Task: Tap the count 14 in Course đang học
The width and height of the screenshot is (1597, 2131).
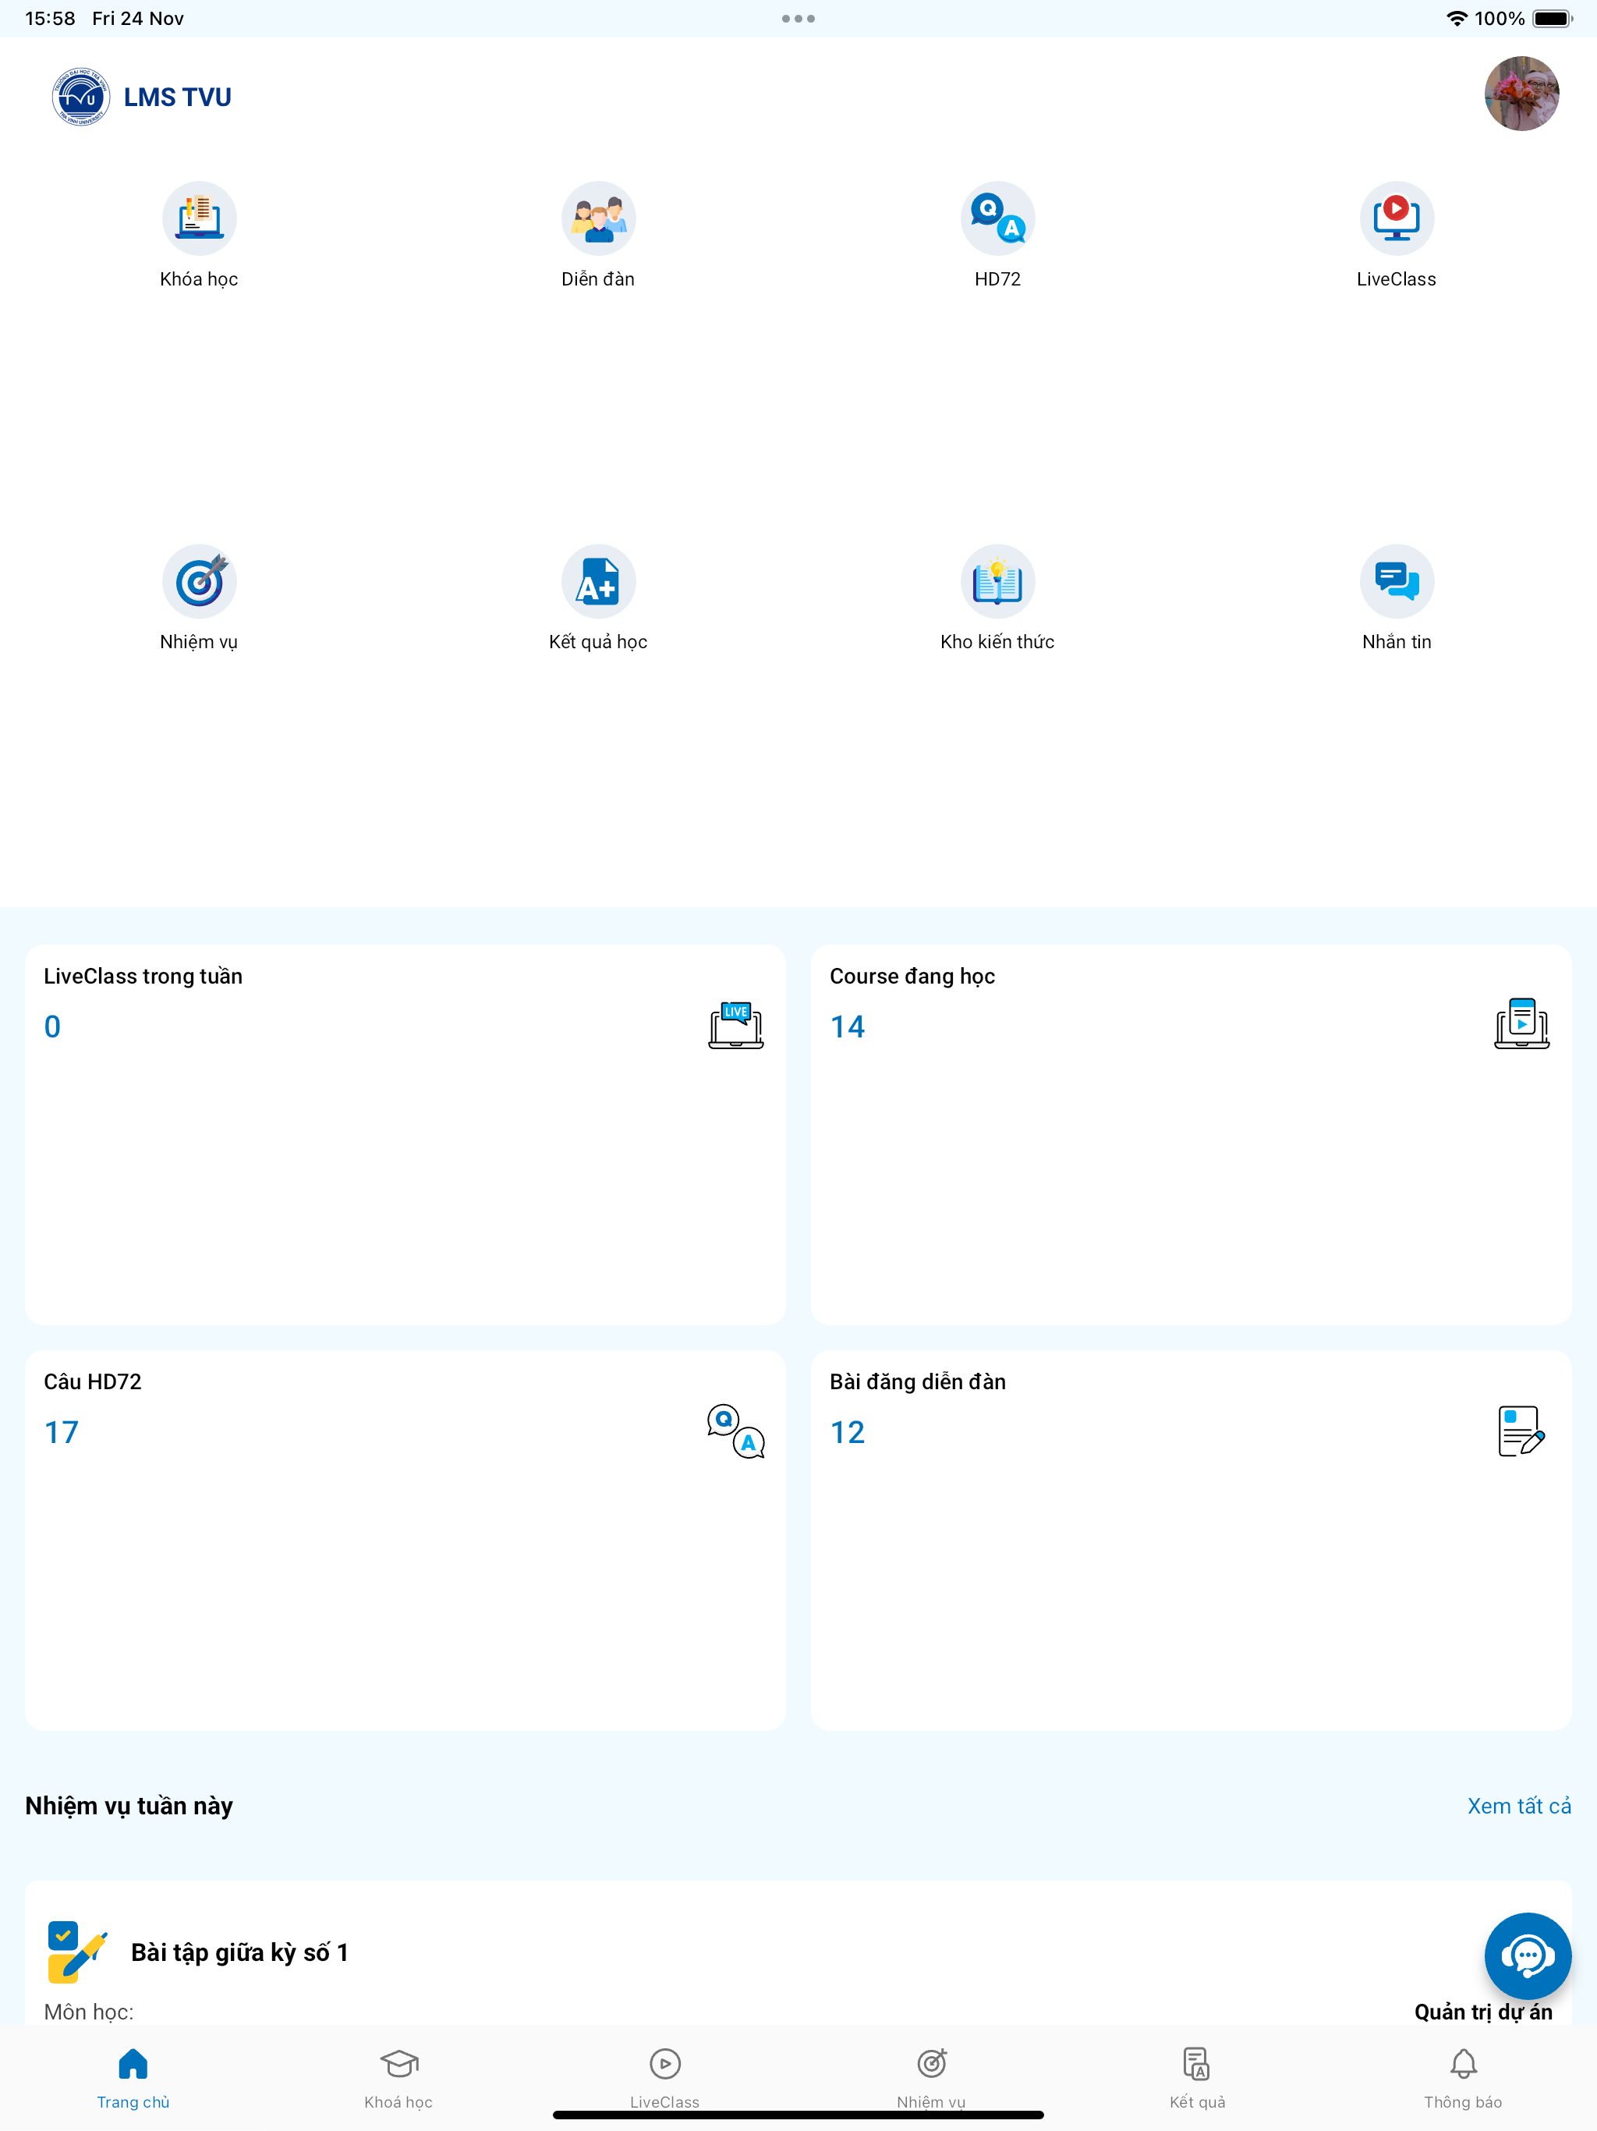Action: (848, 1027)
